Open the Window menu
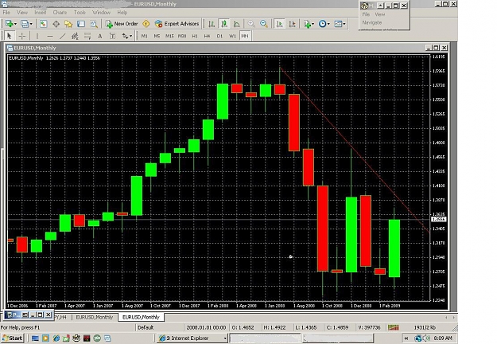 (x=102, y=13)
